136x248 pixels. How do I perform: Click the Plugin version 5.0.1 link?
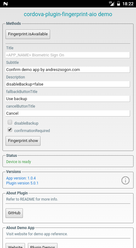(22, 183)
